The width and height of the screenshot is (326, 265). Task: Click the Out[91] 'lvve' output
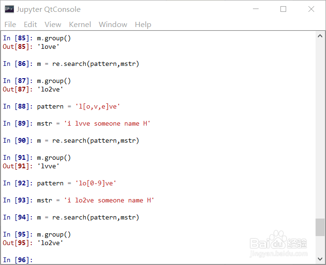[x=31, y=166]
